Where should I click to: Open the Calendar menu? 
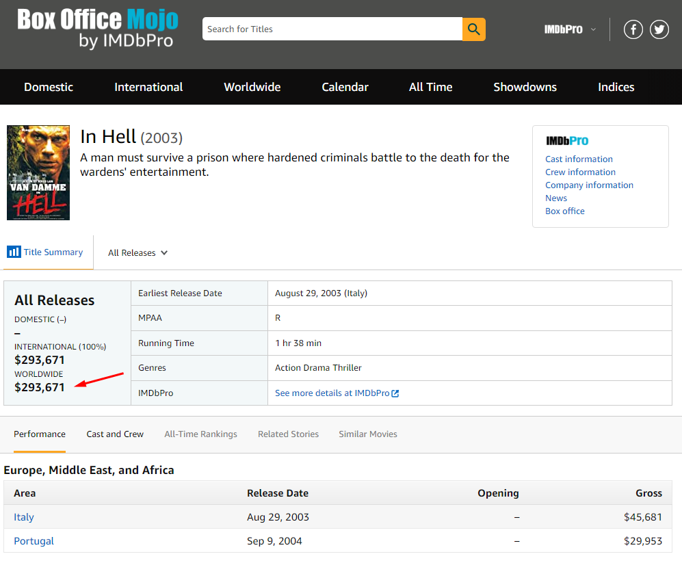345,87
